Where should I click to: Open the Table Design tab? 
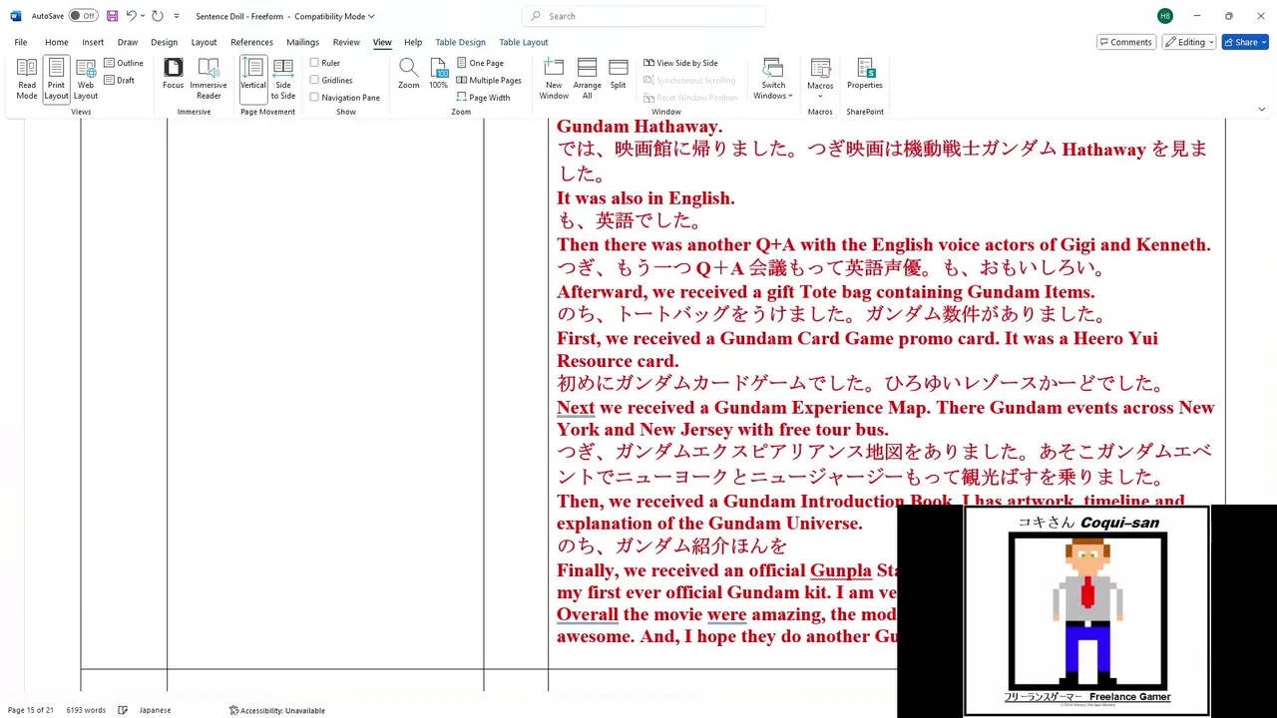coord(460,42)
